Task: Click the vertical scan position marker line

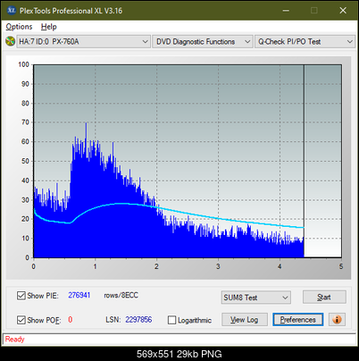Action: coord(304,161)
